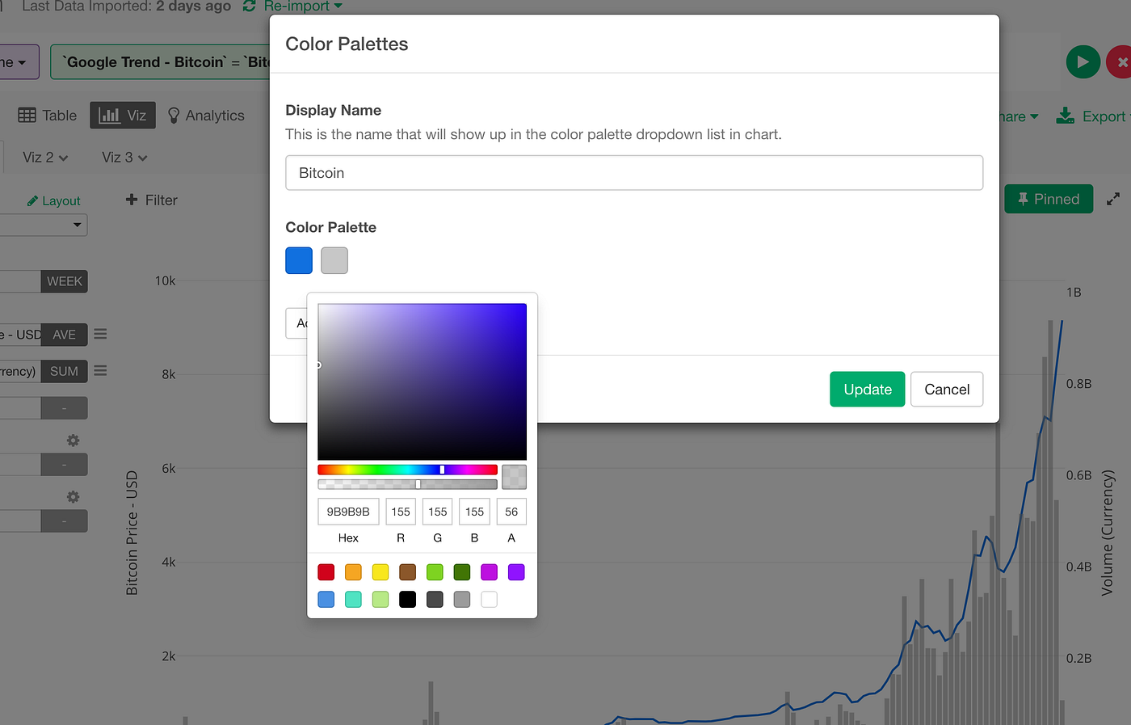This screenshot has width=1131, height=725.
Task: Toggle SUM aggregation for Volume Currency
Action: (64, 371)
